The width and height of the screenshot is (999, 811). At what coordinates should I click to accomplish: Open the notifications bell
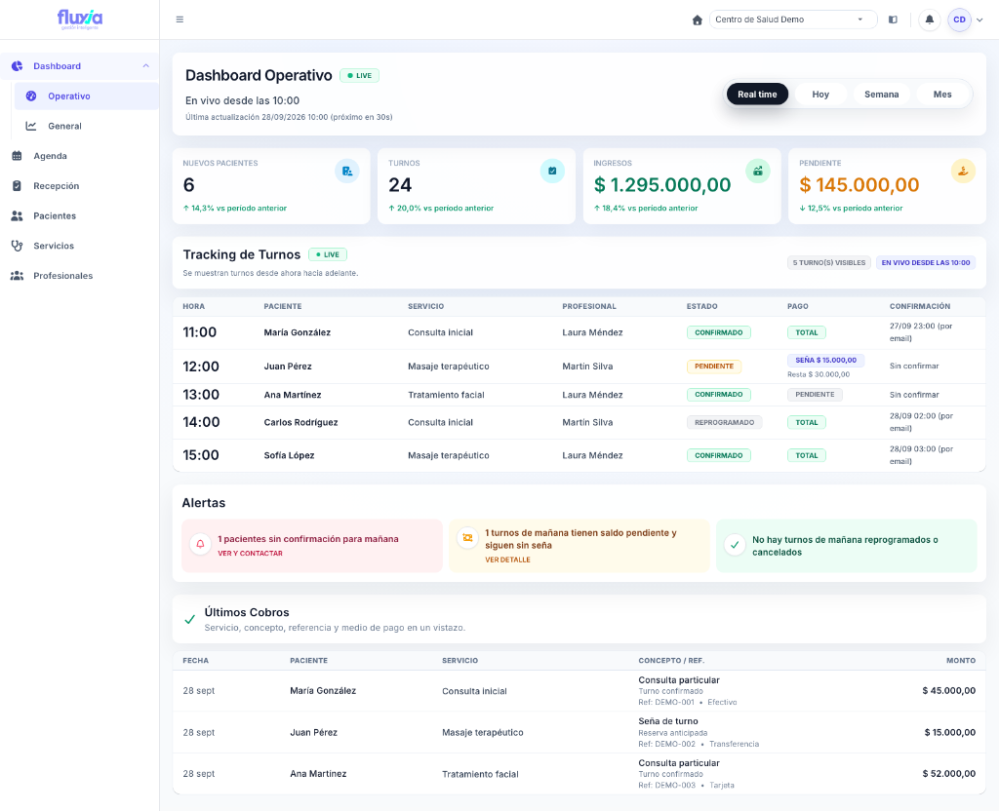tap(929, 19)
